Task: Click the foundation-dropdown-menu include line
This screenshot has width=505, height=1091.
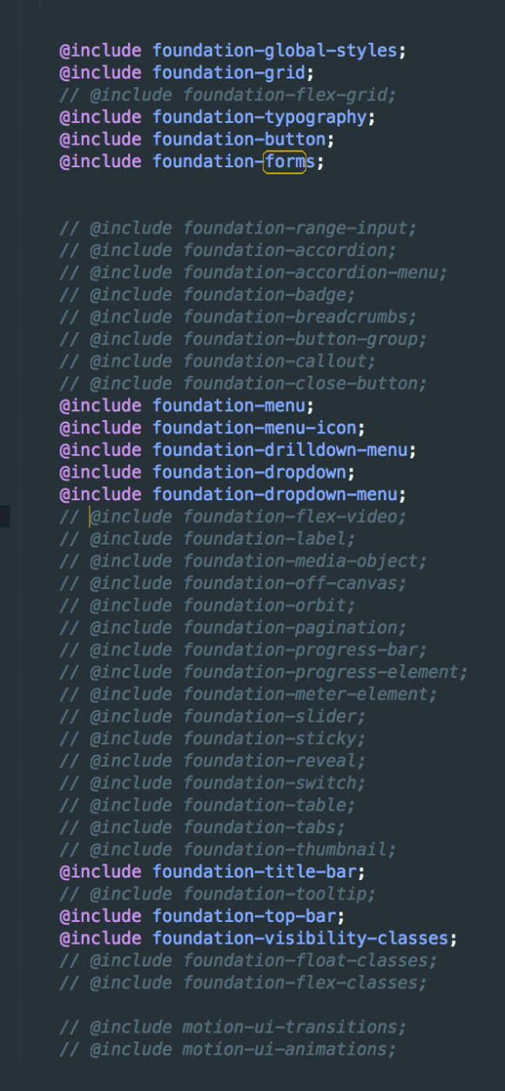Action: (233, 495)
